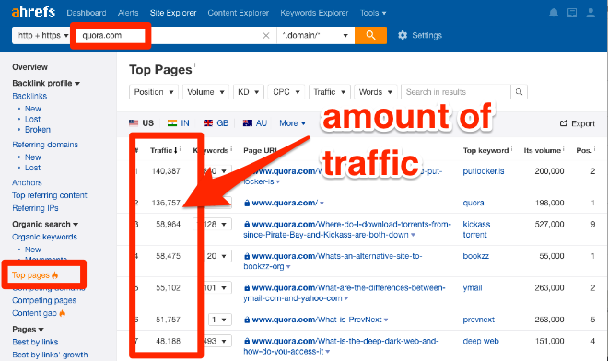
Task: Open Content Explorer in top navigation
Action: coord(238,13)
